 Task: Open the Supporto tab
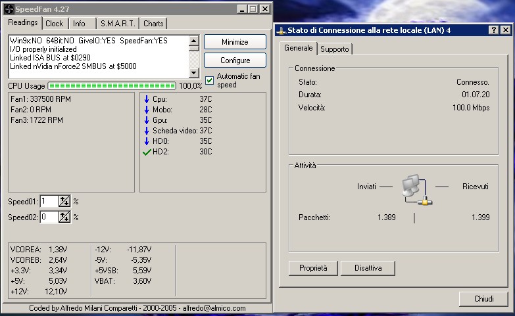click(335, 49)
